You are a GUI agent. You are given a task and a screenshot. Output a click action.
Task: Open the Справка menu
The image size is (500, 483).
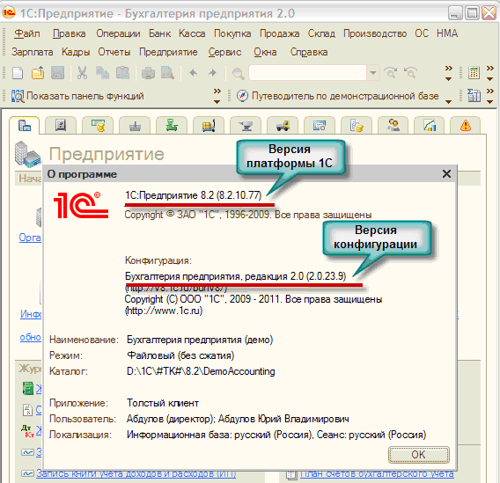pyautogui.click(x=309, y=52)
